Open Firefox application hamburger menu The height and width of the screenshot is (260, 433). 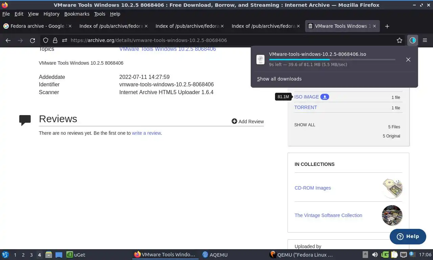tap(425, 40)
